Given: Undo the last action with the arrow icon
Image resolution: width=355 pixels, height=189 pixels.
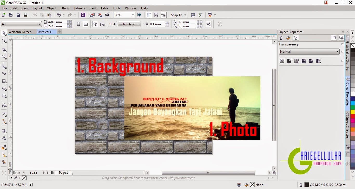Looking at the screenshot, I should coord(59,15).
